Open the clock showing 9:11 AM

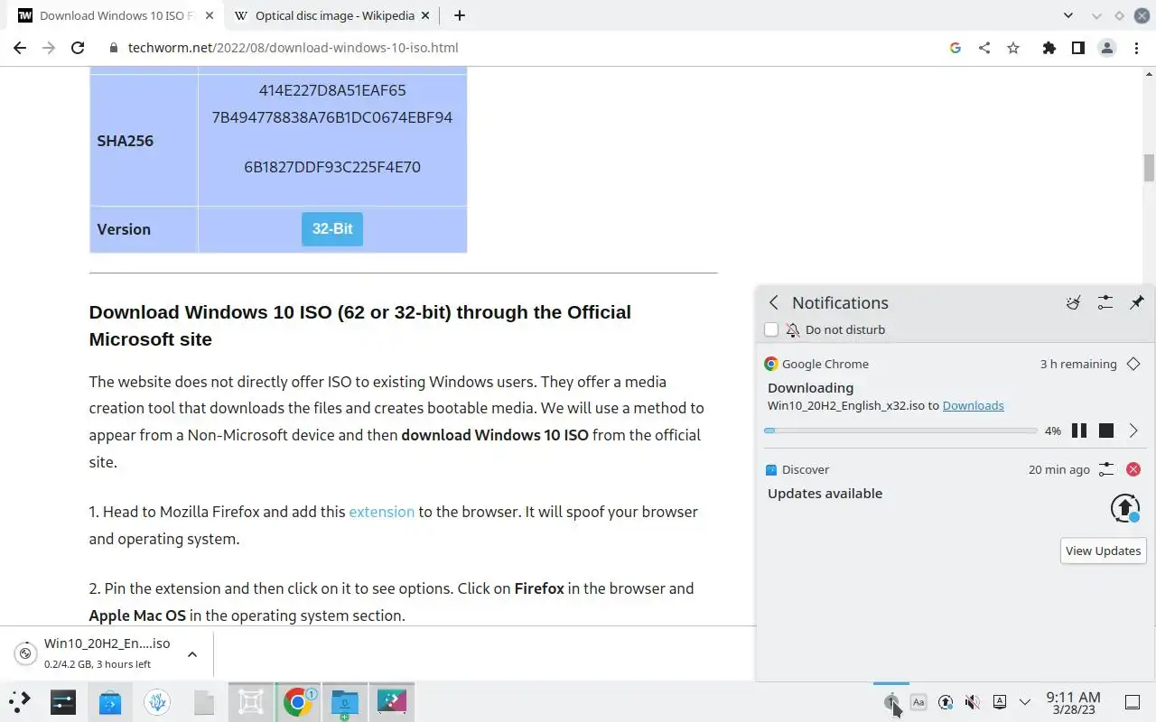pyautogui.click(x=1073, y=702)
